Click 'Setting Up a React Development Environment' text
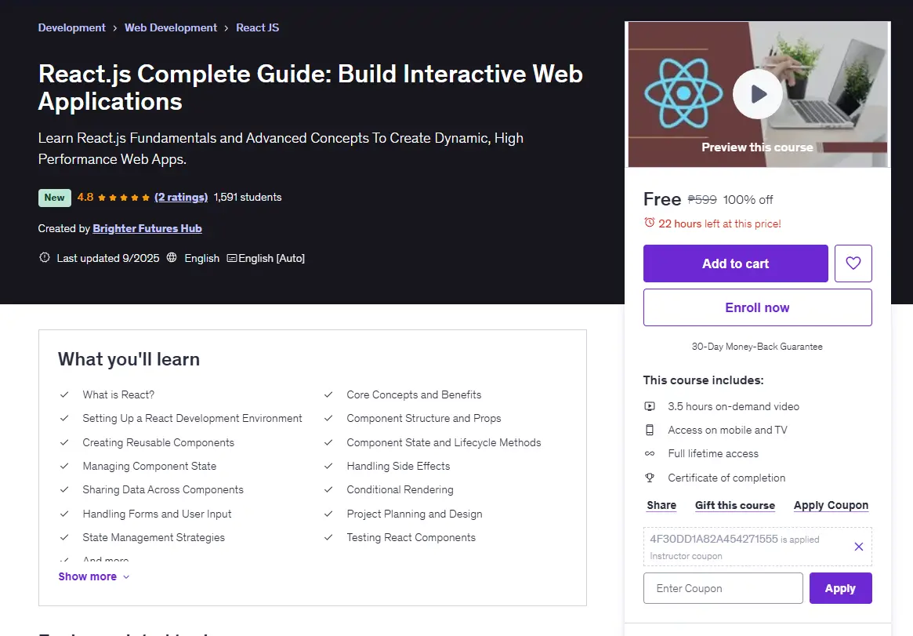The height and width of the screenshot is (636, 913). pos(192,418)
